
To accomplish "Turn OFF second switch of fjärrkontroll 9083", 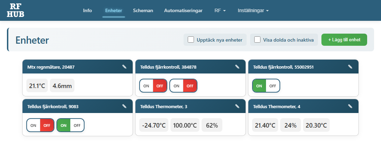I will coord(77,125).
